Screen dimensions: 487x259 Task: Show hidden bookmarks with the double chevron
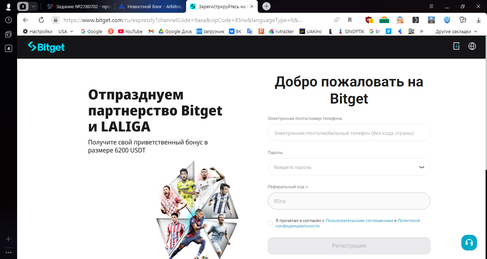421,31
